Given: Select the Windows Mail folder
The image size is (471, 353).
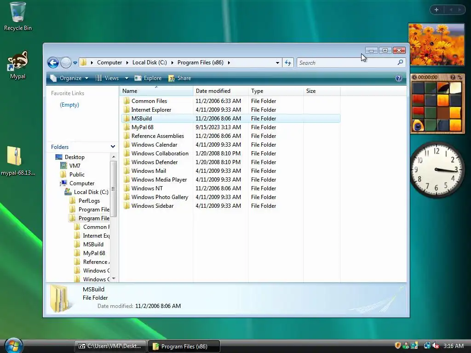Looking at the screenshot, I should coord(149,171).
